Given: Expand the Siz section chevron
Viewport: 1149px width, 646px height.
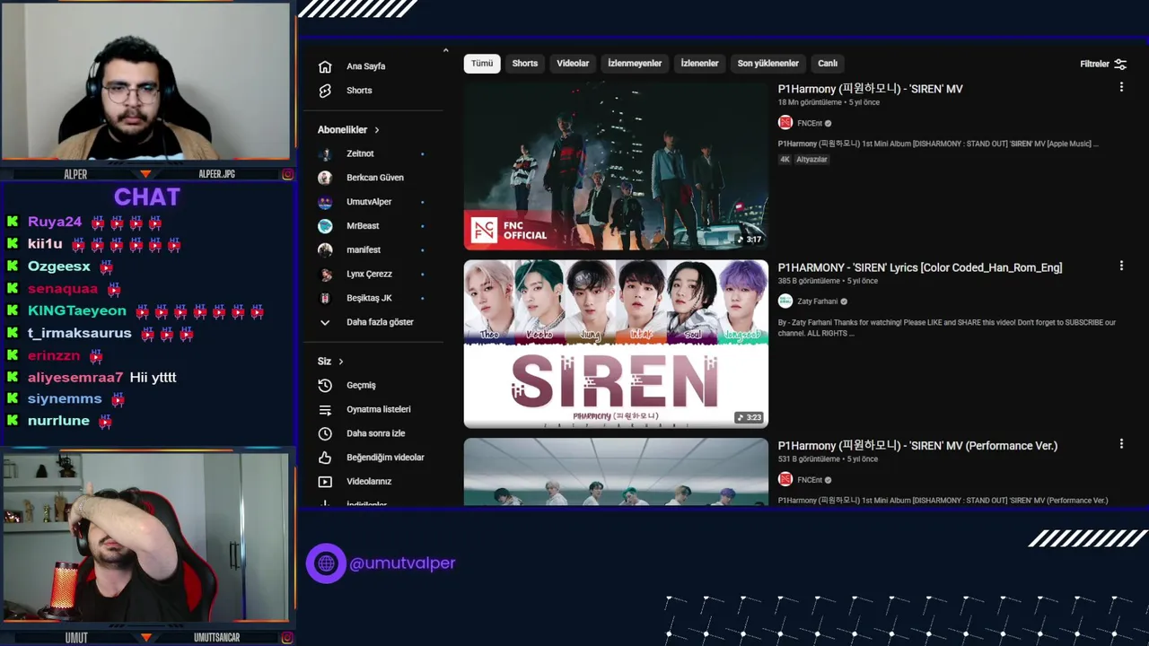Looking at the screenshot, I should 340,362.
